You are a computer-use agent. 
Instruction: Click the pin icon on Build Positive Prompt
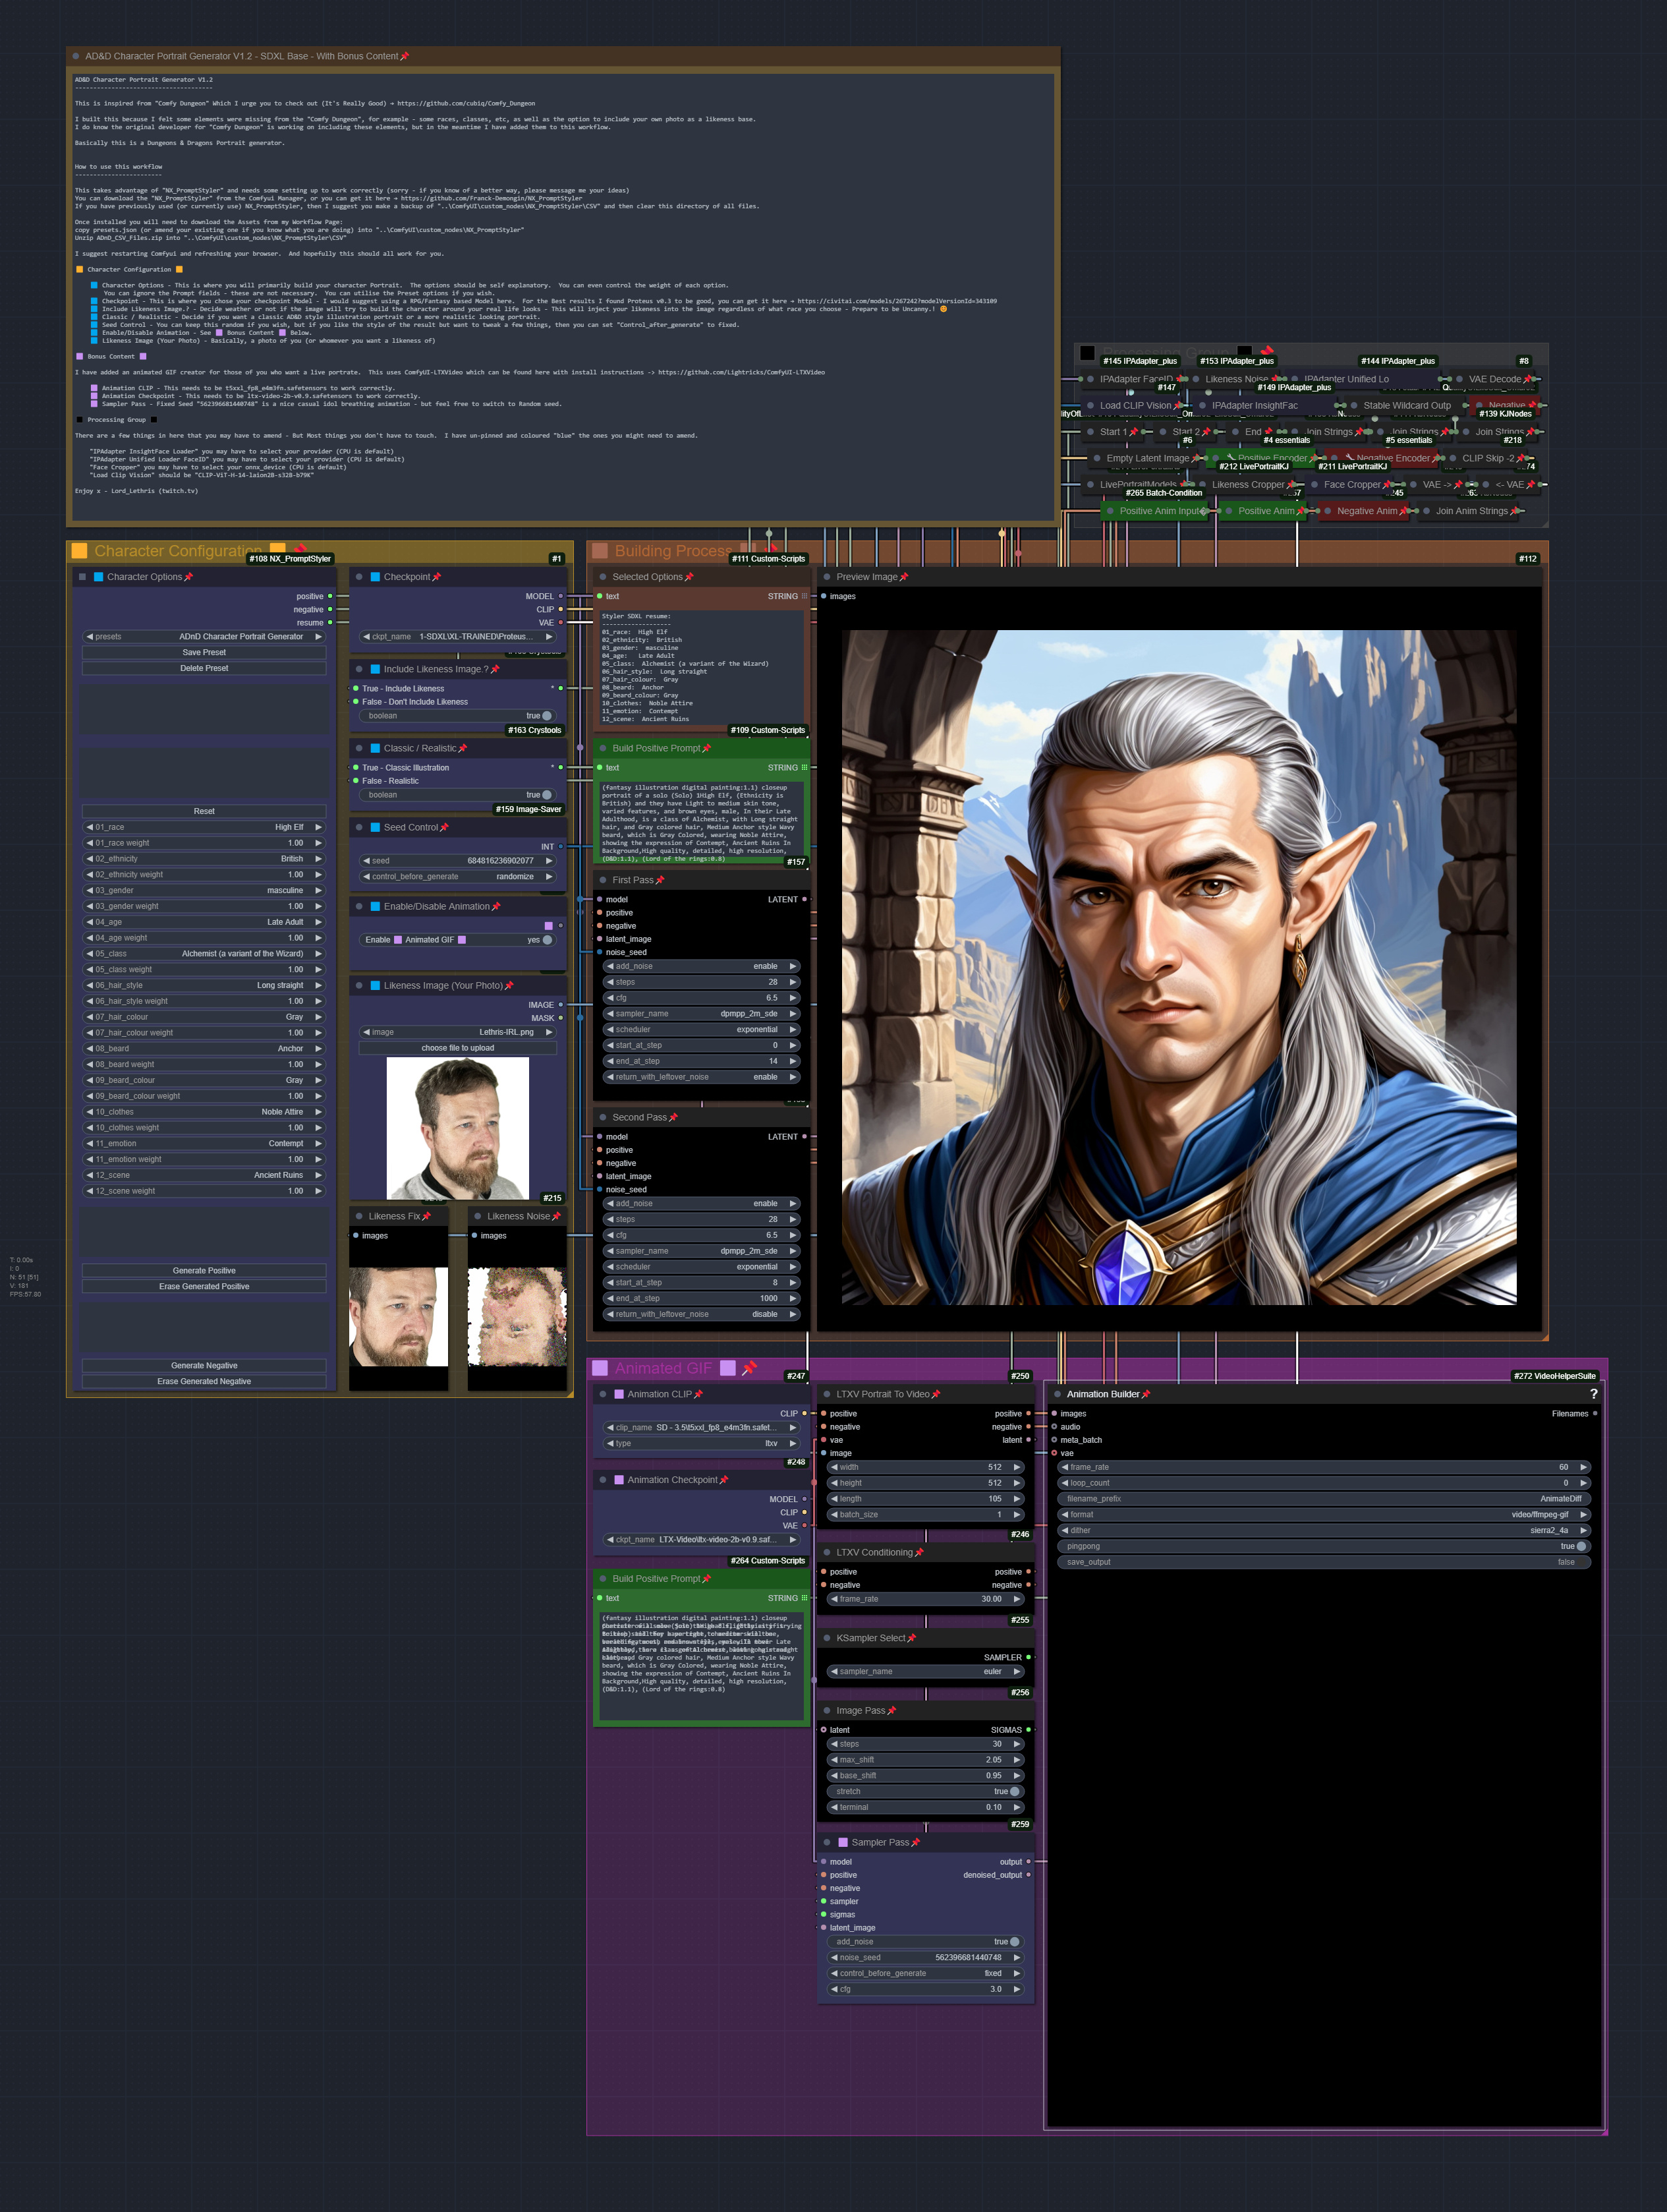tap(708, 748)
